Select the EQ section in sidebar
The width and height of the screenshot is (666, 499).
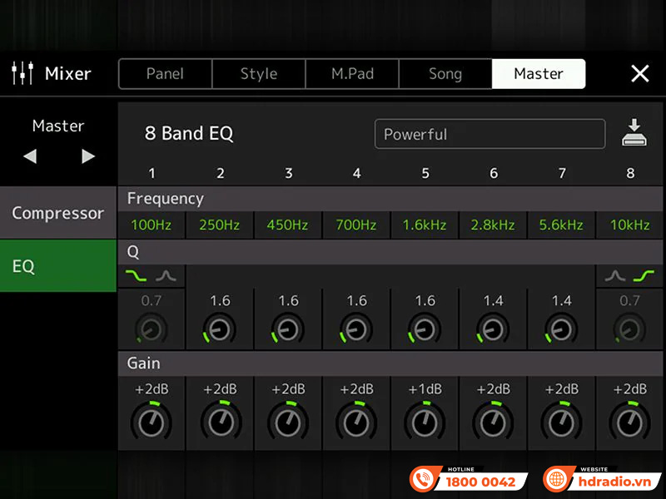pos(58,266)
